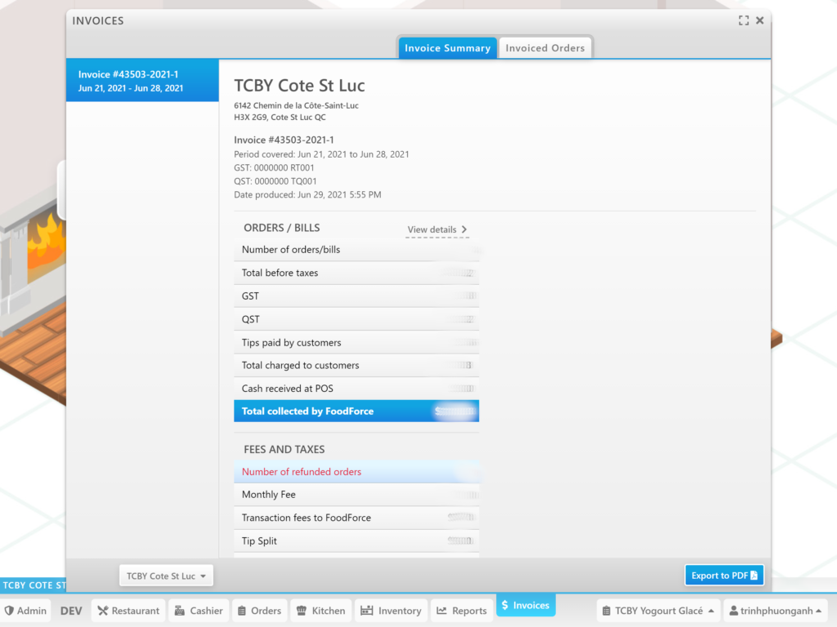Toggle fullscreen for Invoices window
The width and height of the screenshot is (837, 627).
tap(743, 20)
